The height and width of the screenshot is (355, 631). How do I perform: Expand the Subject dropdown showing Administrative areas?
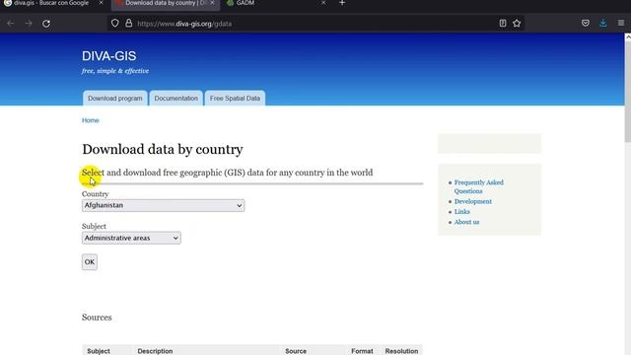pyautogui.click(x=131, y=238)
